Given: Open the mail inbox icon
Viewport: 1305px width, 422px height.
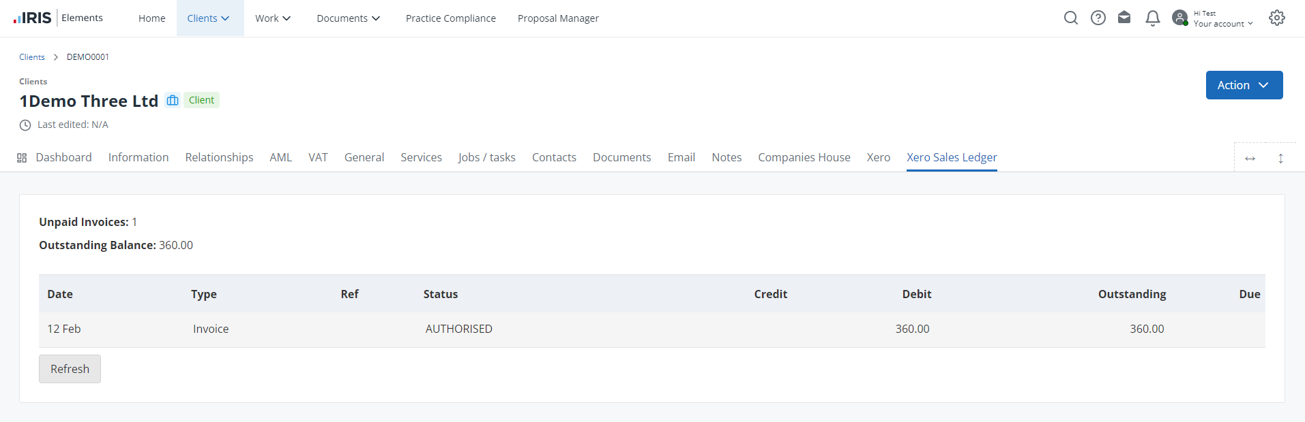Looking at the screenshot, I should [1124, 18].
